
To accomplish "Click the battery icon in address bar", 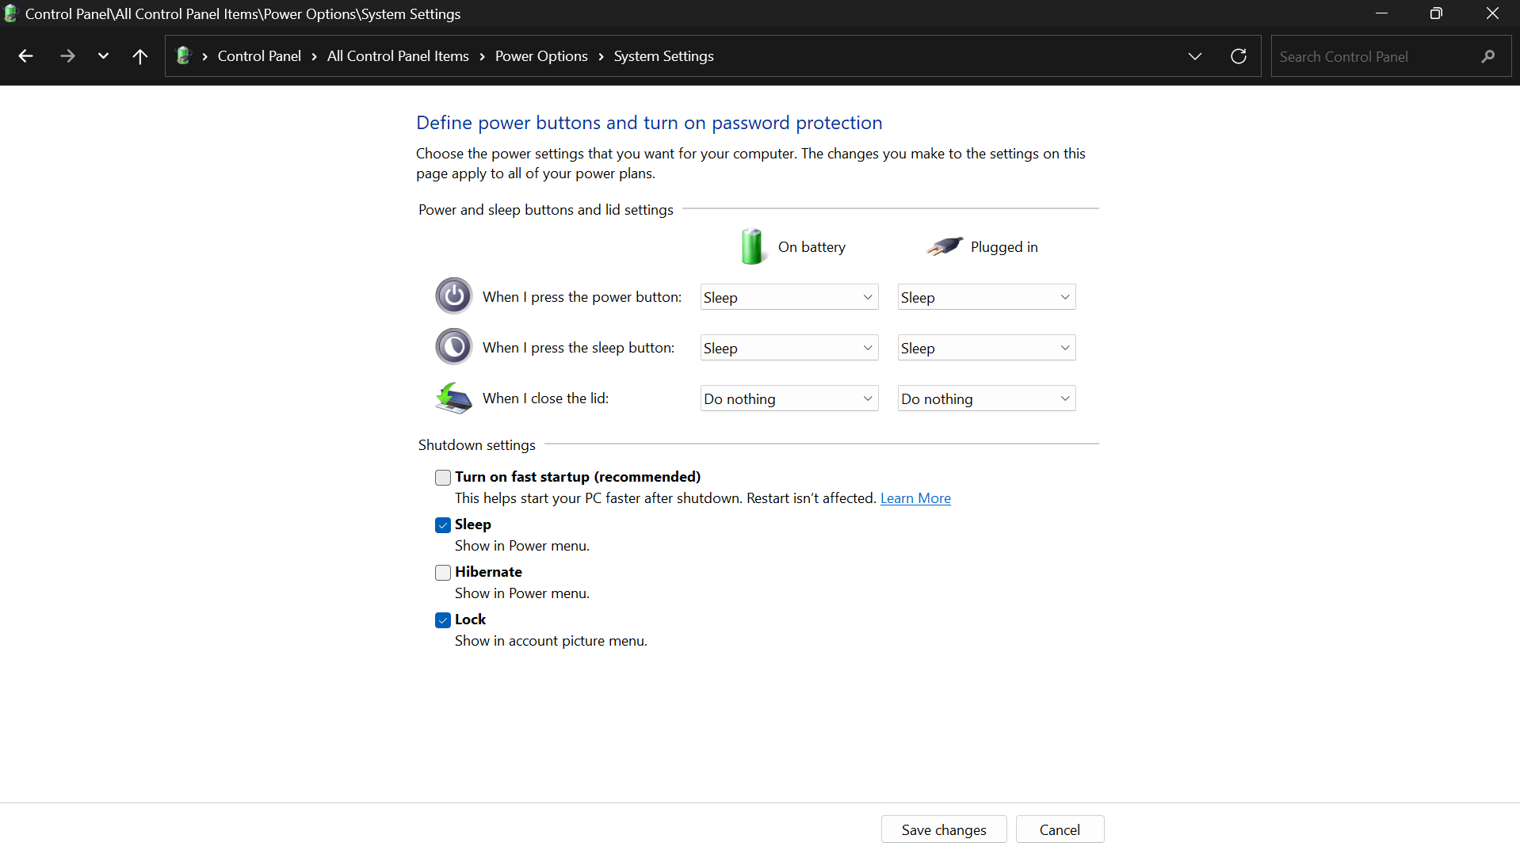I will (x=184, y=55).
